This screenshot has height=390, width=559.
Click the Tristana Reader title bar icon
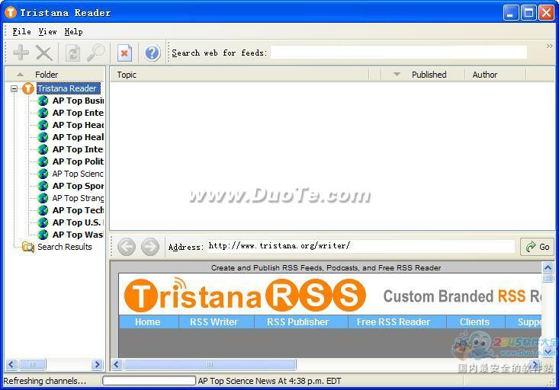point(11,12)
